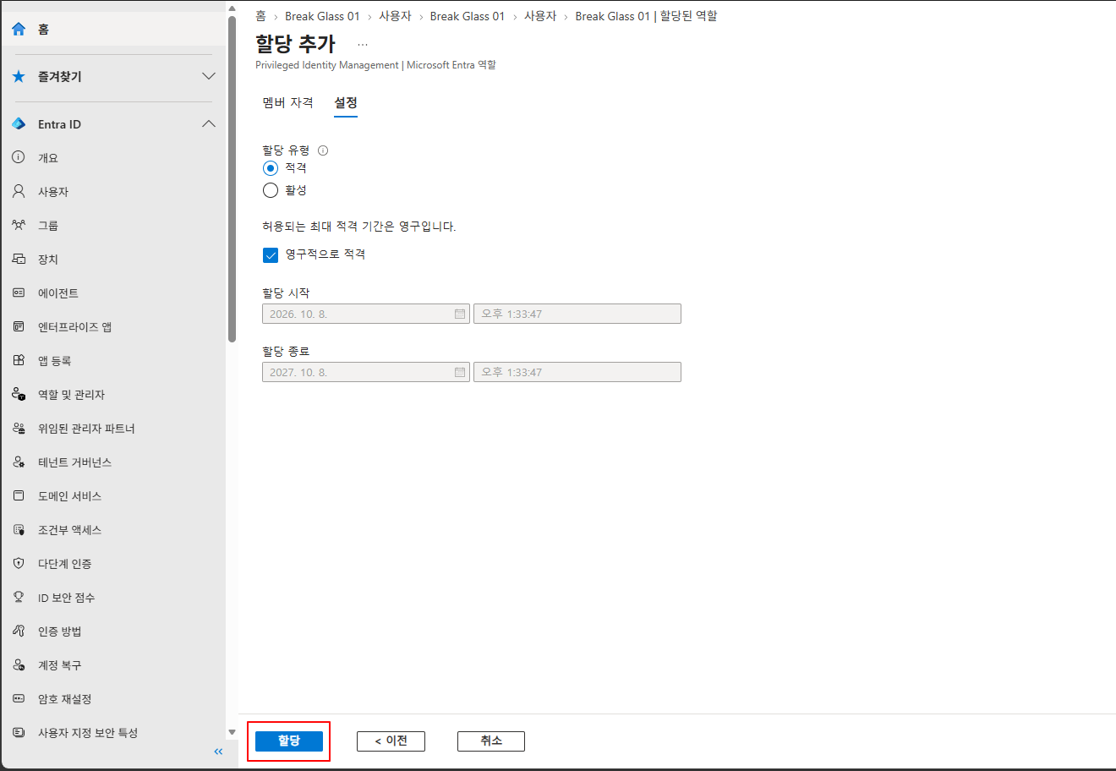The width and height of the screenshot is (1116, 771).
Task: Click 홈 breadcrumb link
Action: [260, 16]
